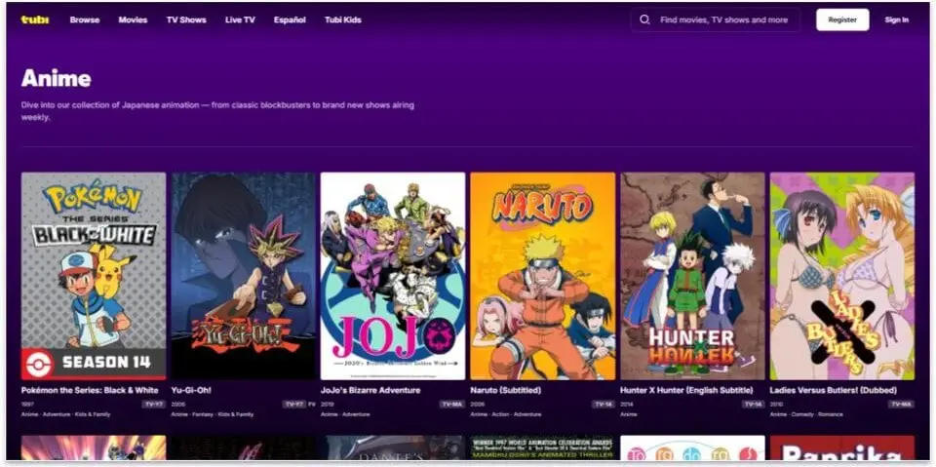The width and height of the screenshot is (936, 467).
Task: Click the Yu-Gi-Oh! title link
Action: tap(191, 391)
